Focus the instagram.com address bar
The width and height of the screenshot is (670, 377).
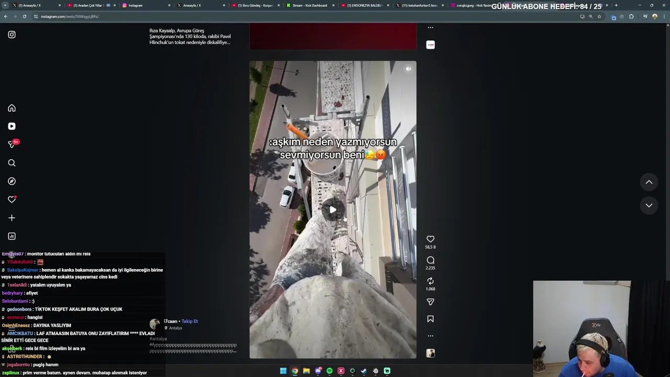point(304,16)
